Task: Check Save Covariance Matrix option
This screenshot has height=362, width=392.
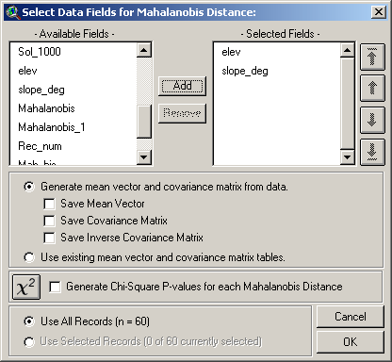Action: coord(49,221)
